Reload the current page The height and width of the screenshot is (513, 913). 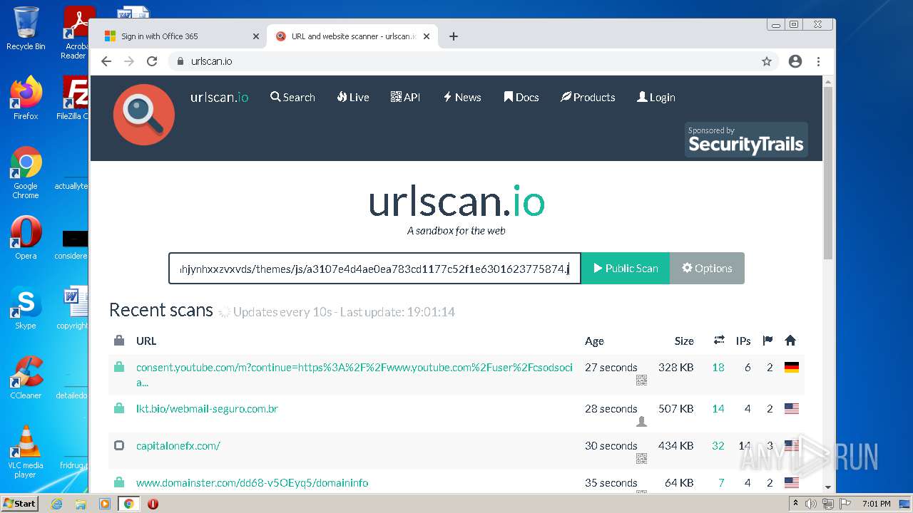(152, 61)
